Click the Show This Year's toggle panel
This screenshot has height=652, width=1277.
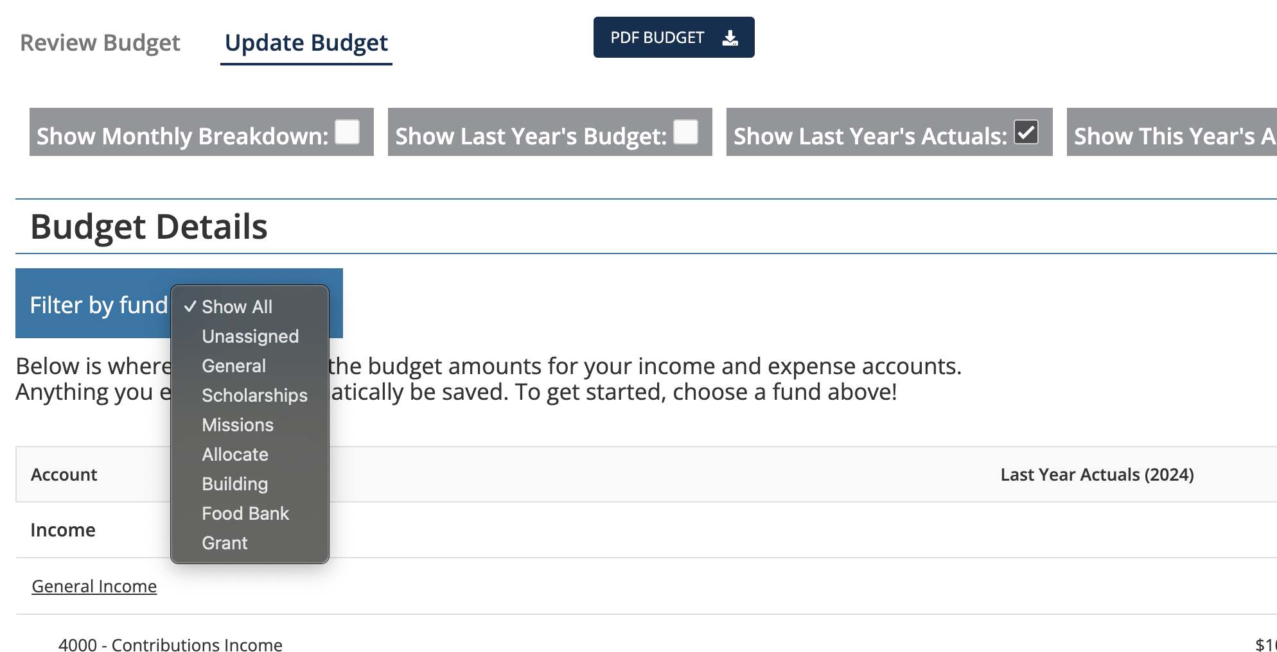tap(1172, 132)
